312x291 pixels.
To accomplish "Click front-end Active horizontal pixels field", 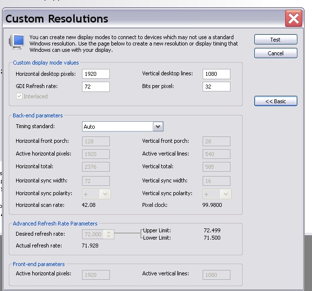I will click(96, 275).
